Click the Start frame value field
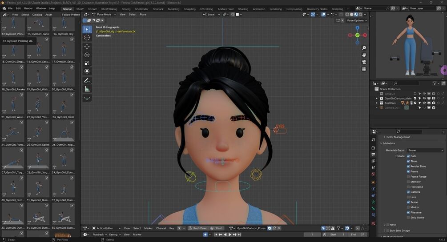The height and width of the screenshot is (242, 447). (338, 234)
